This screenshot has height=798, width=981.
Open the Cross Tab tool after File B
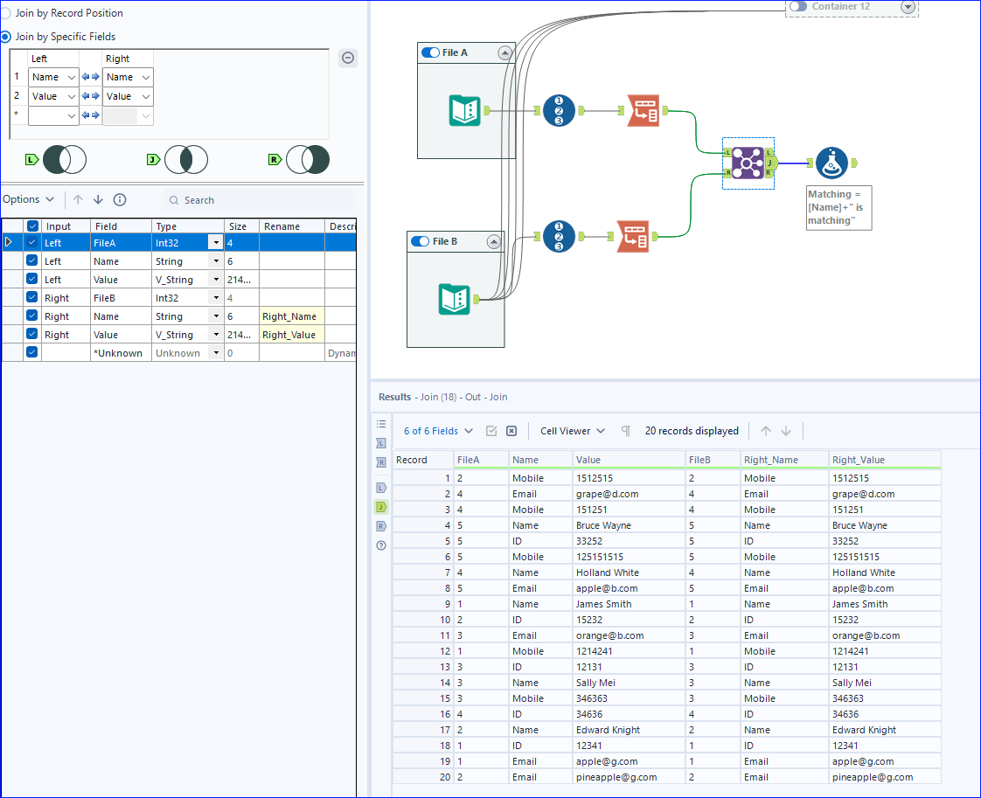pos(633,236)
